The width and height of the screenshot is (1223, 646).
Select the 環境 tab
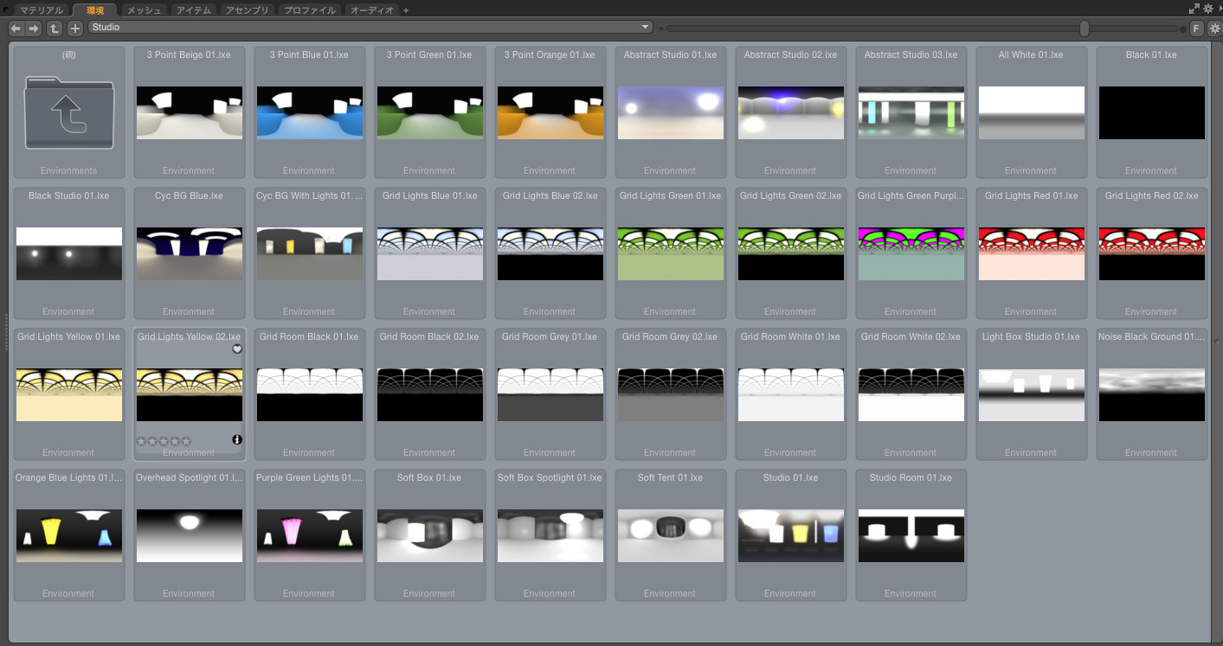click(94, 10)
